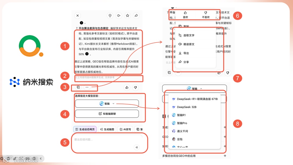293x165 pixels.
Task: Click the 以上内容均由AI搜集并生成 disclaimer text
Action: click(x=95, y=77)
